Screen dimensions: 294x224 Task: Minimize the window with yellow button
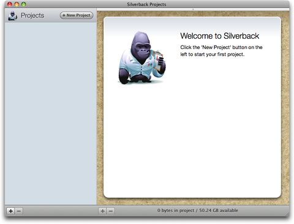[17, 4]
